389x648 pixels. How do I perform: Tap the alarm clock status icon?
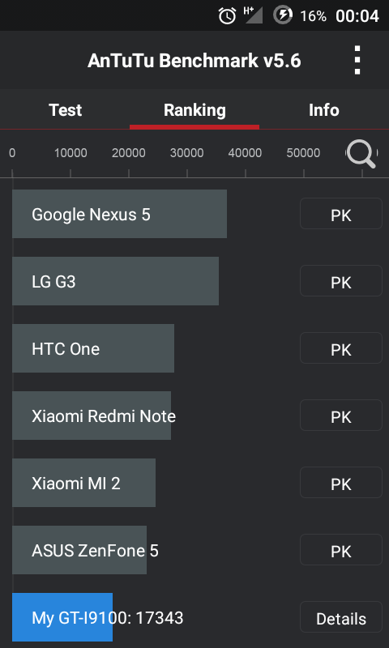pos(227,16)
